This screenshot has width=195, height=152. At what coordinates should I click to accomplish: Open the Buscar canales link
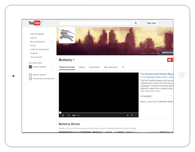(39, 75)
